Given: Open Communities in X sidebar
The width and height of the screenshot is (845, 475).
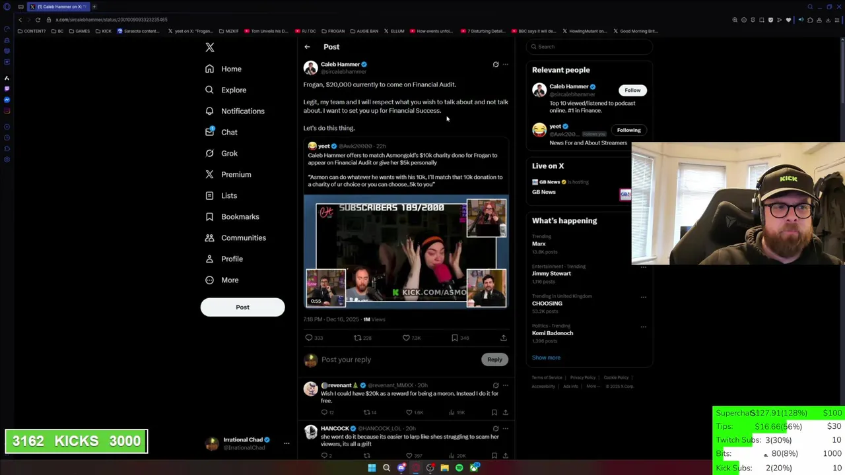Looking at the screenshot, I should pos(235,237).
